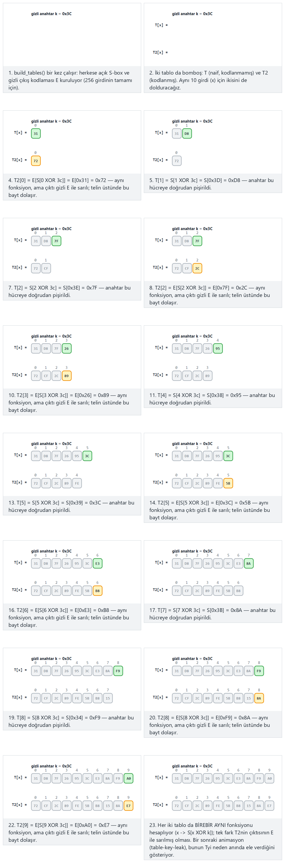Click highlighted D8 cell in step 5 frame
The image size is (285, 863).
[187, 133]
